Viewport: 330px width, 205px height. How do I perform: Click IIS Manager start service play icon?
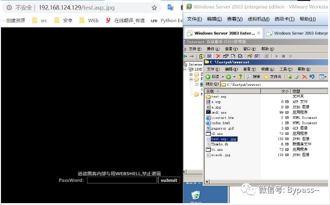coord(277,56)
